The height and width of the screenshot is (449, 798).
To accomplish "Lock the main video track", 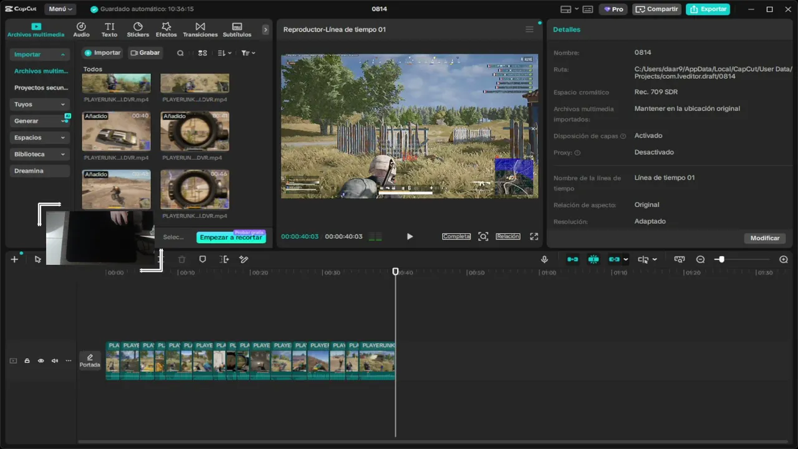I will (27, 361).
